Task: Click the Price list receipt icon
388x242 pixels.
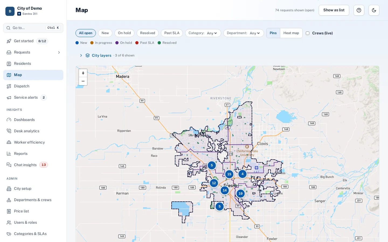Action: pyautogui.click(x=9, y=211)
